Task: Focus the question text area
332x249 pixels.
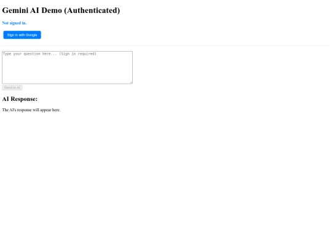Action: [68, 68]
